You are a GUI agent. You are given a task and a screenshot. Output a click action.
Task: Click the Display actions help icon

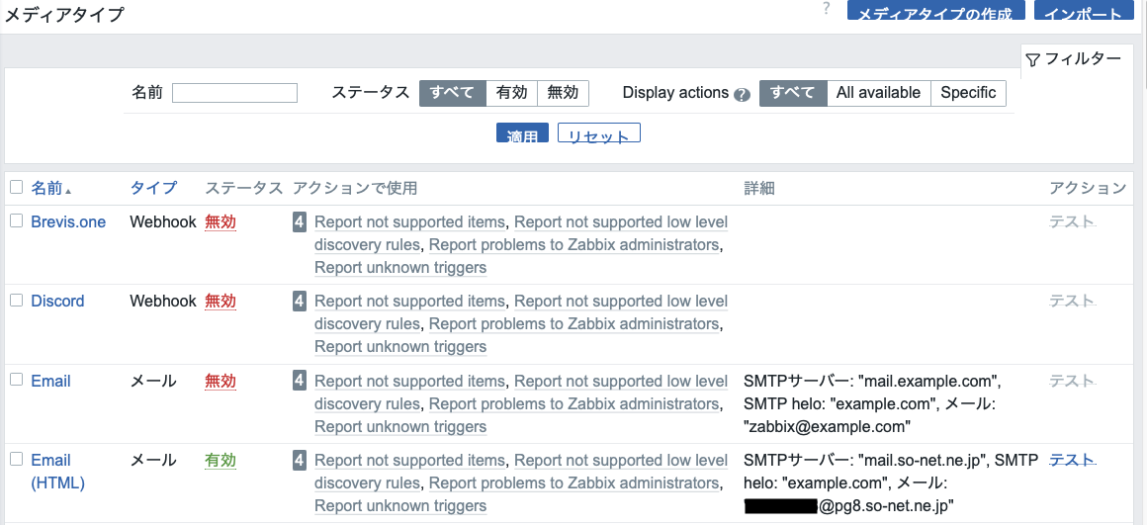click(742, 94)
